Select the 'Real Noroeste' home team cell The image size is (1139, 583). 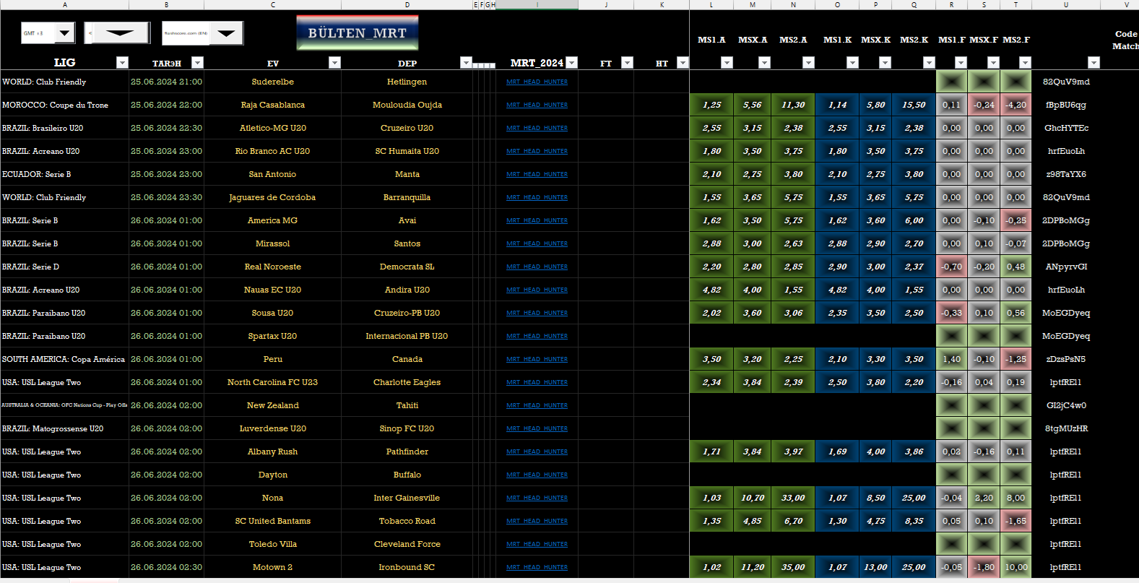coord(273,267)
